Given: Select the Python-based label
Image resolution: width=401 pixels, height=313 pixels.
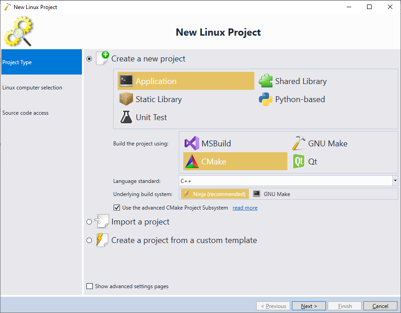Looking at the screenshot, I should pos(300,99).
